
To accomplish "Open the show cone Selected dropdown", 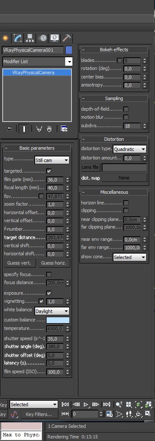I will pyautogui.click(x=130, y=257).
